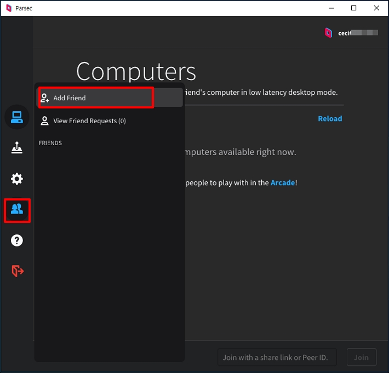Click the Join button
Image resolution: width=389 pixels, height=373 pixels.
coord(362,357)
